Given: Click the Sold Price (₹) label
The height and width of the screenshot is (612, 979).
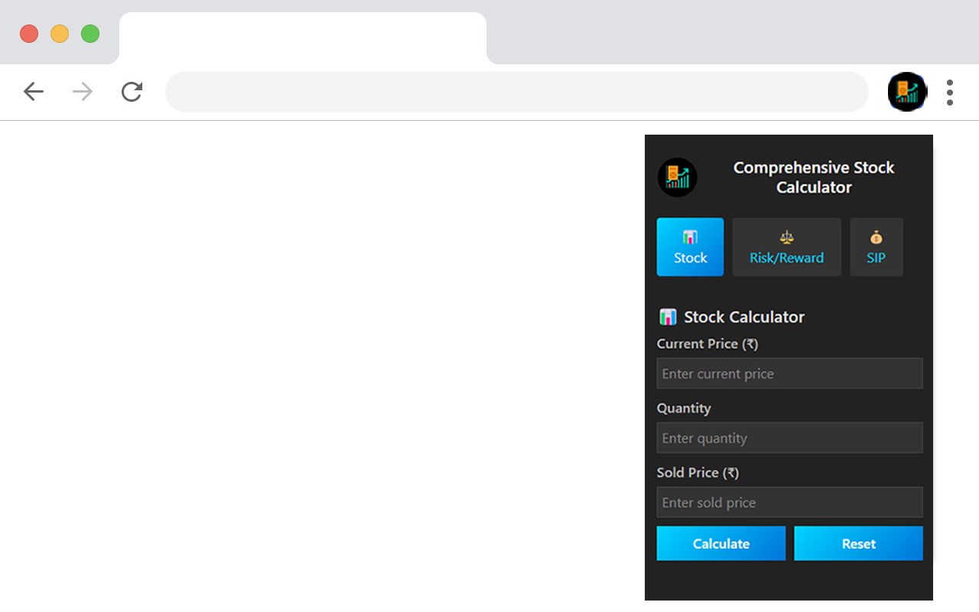Looking at the screenshot, I should (698, 473).
